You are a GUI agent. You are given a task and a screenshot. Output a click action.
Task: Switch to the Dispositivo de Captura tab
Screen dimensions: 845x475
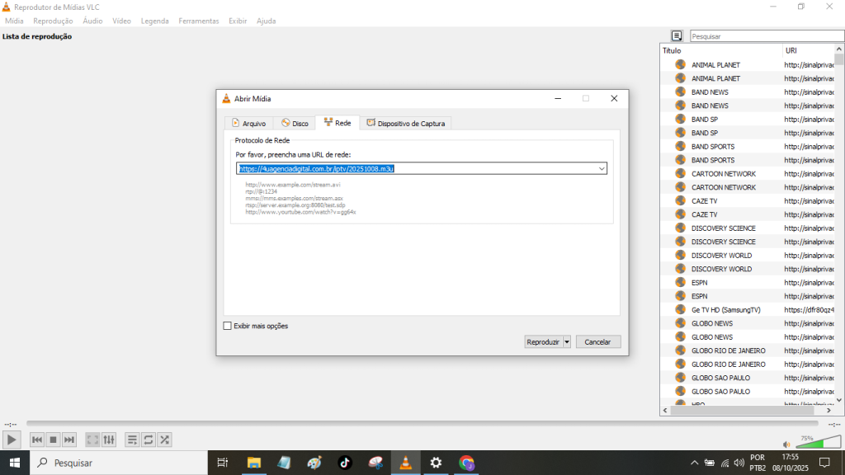(x=405, y=124)
